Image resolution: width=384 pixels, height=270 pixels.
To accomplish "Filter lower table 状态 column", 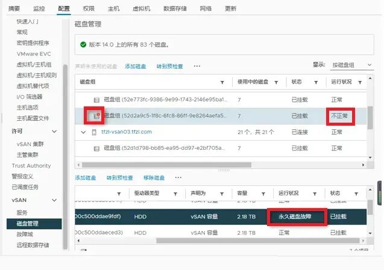I will pyautogui.click(x=356, y=194).
